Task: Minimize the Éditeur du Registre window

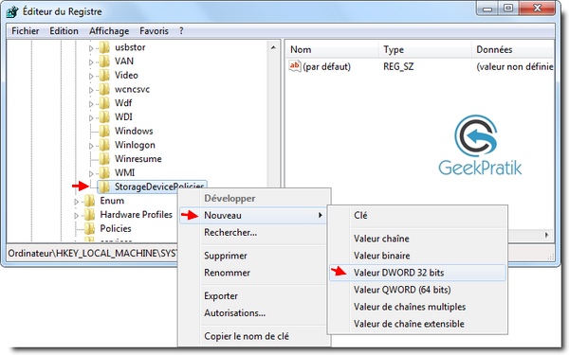Action: pyautogui.click(x=487, y=9)
